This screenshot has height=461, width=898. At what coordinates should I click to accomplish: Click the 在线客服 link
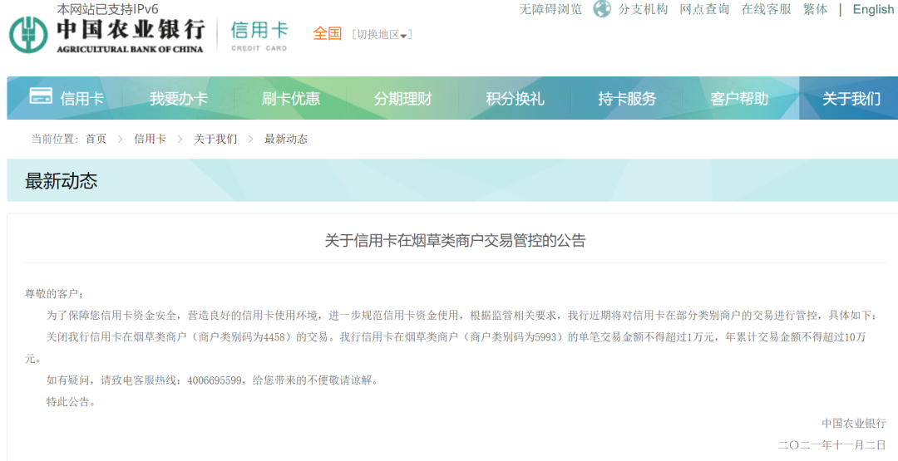tap(767, 9)
